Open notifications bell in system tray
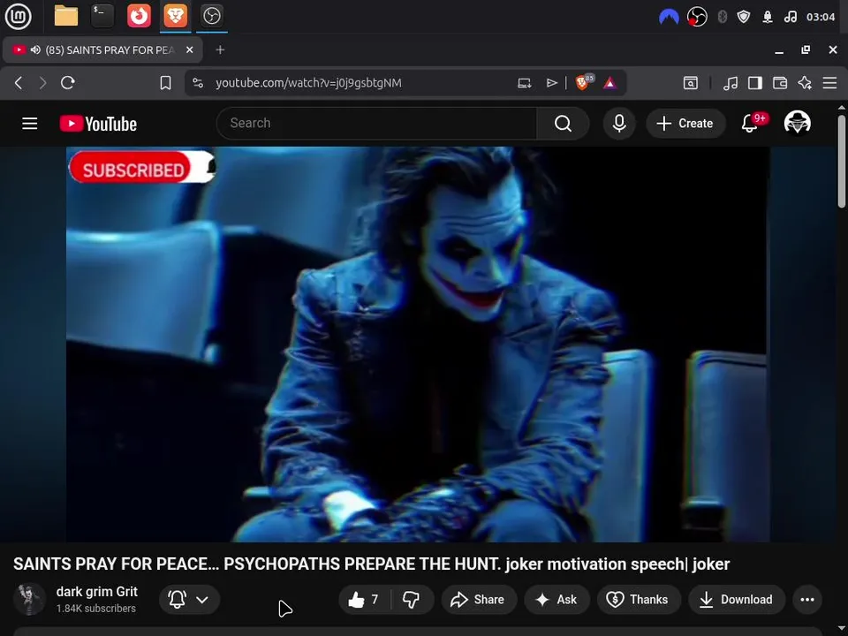The height and width of the screenshot is (636, 848). click(x=767, y=18)
